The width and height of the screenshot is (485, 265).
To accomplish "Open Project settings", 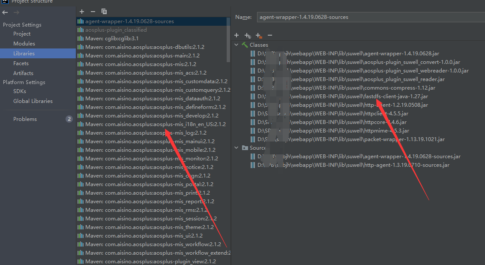I will point(22,34).
